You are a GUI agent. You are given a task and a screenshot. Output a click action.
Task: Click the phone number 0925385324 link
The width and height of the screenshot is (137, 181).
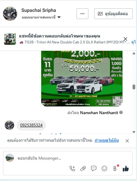31,125
